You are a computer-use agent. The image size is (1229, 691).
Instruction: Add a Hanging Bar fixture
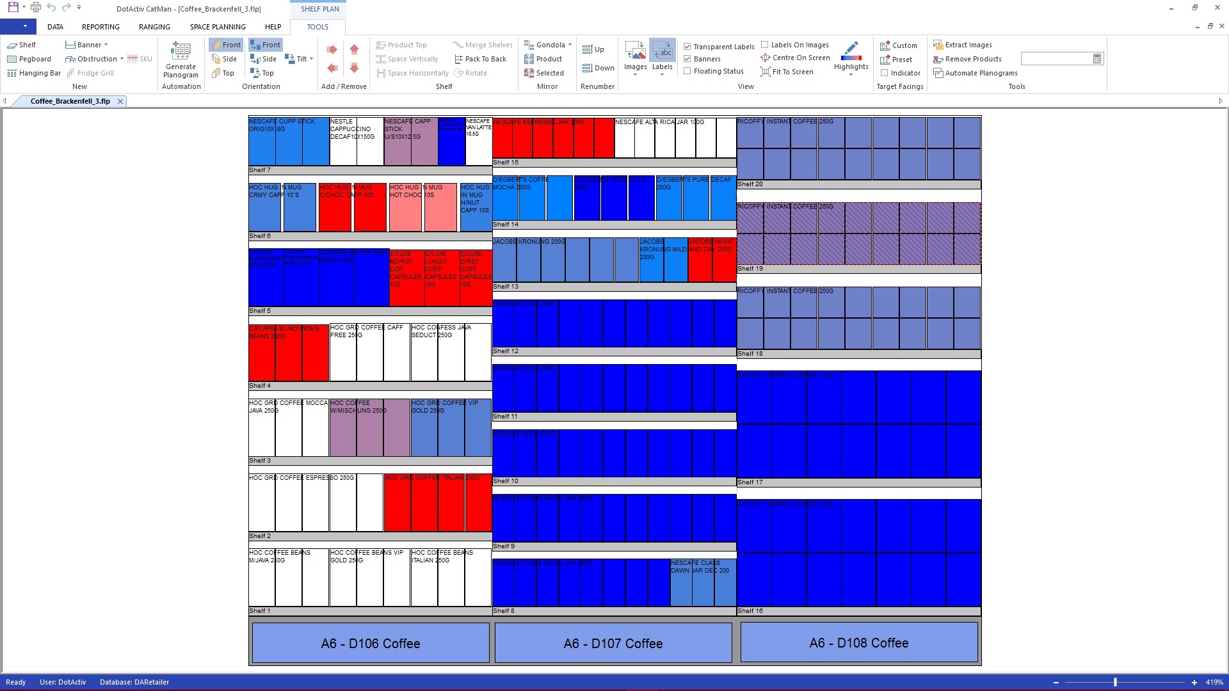pos(34,73)
